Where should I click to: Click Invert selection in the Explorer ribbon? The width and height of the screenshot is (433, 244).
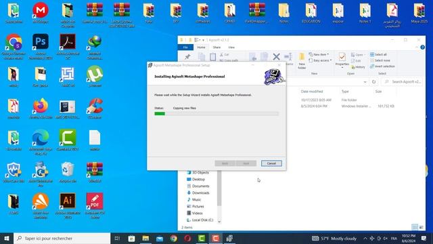pos(382,66)
